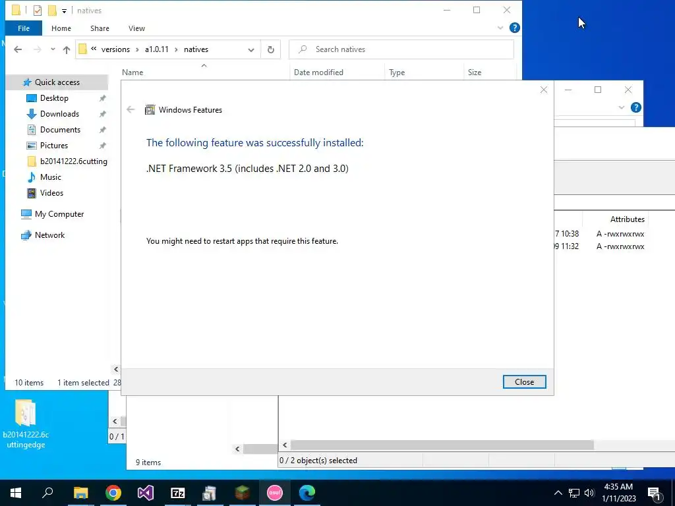The height and width of the screenshot is (506, 675).
Task: Open the File tab in Explorer ribbon
Action: [x=24, y=28]
